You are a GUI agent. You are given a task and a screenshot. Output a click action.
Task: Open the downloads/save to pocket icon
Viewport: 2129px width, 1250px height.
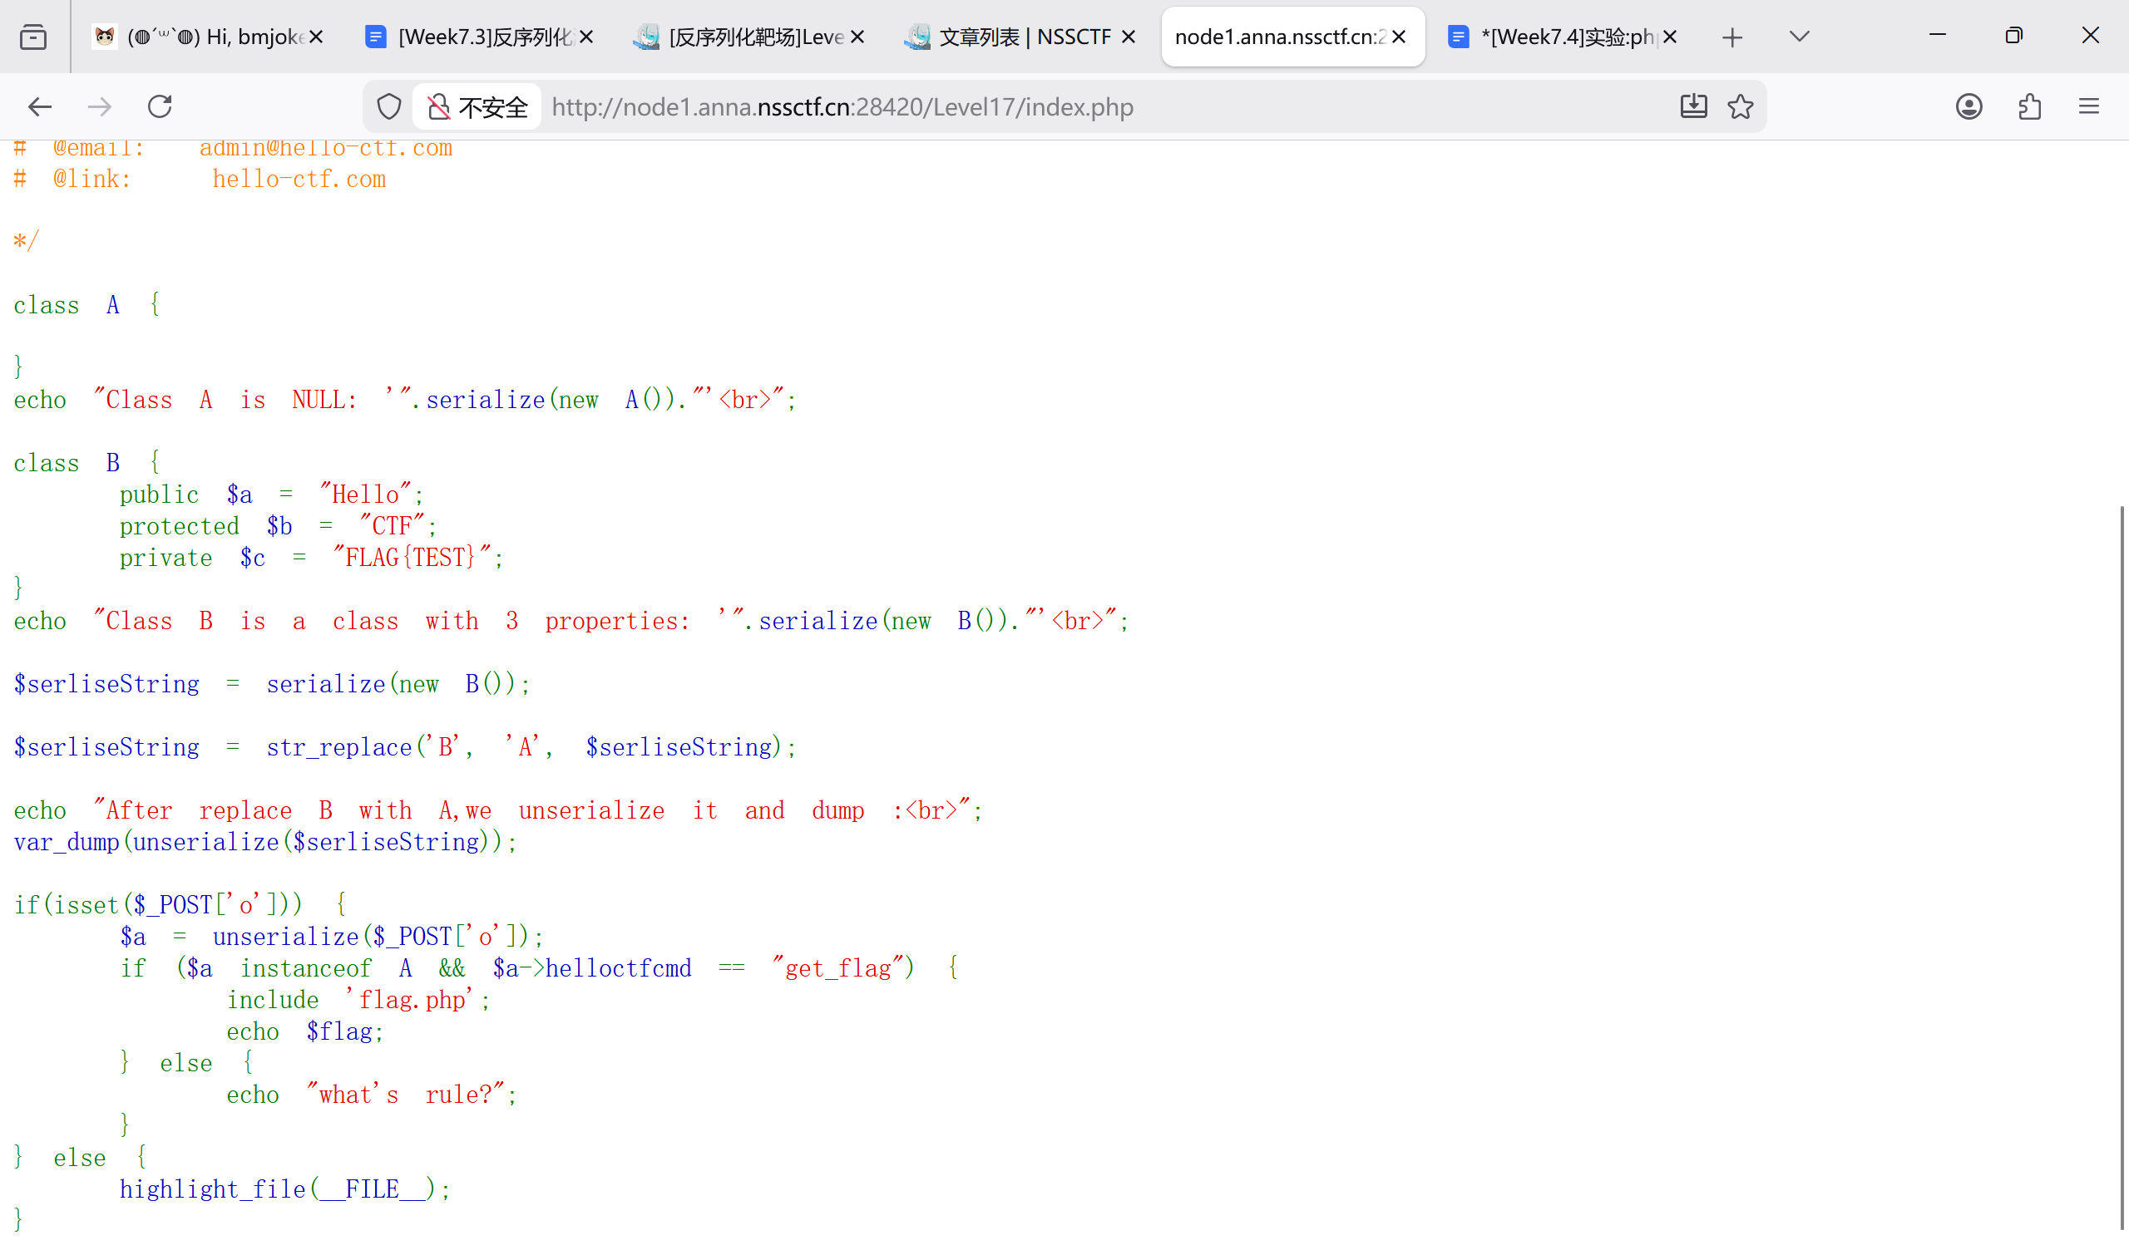tap(1693, 107)
